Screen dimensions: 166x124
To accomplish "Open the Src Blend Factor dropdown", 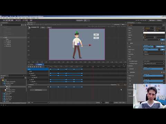I will pyautogui.click(x=154, y=61).
